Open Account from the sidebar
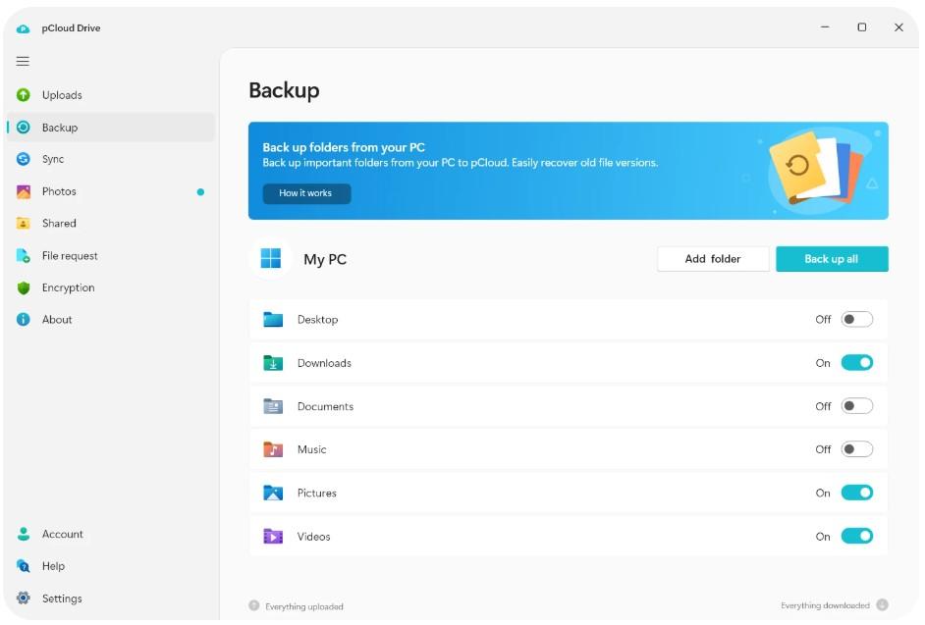 (x=111, y=534)
